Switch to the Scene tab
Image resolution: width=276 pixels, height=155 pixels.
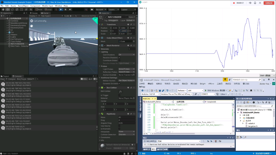point(34,13)
